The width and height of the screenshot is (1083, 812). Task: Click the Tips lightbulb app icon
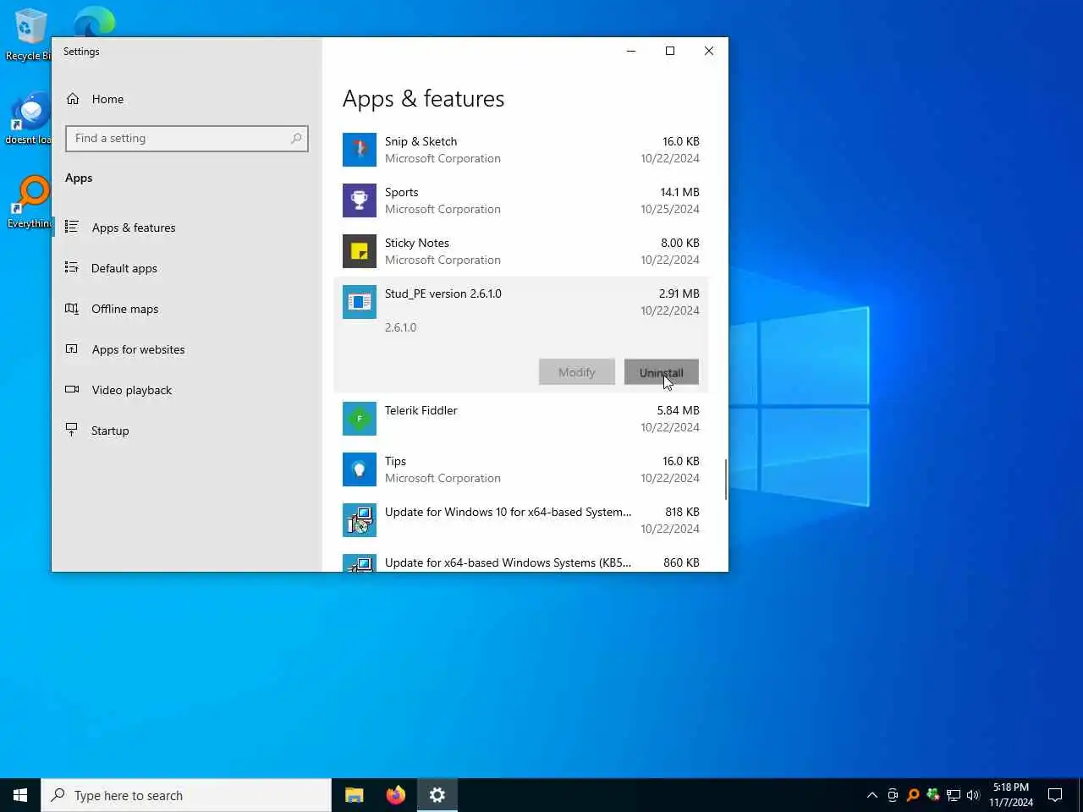click(x=360, y=469)
